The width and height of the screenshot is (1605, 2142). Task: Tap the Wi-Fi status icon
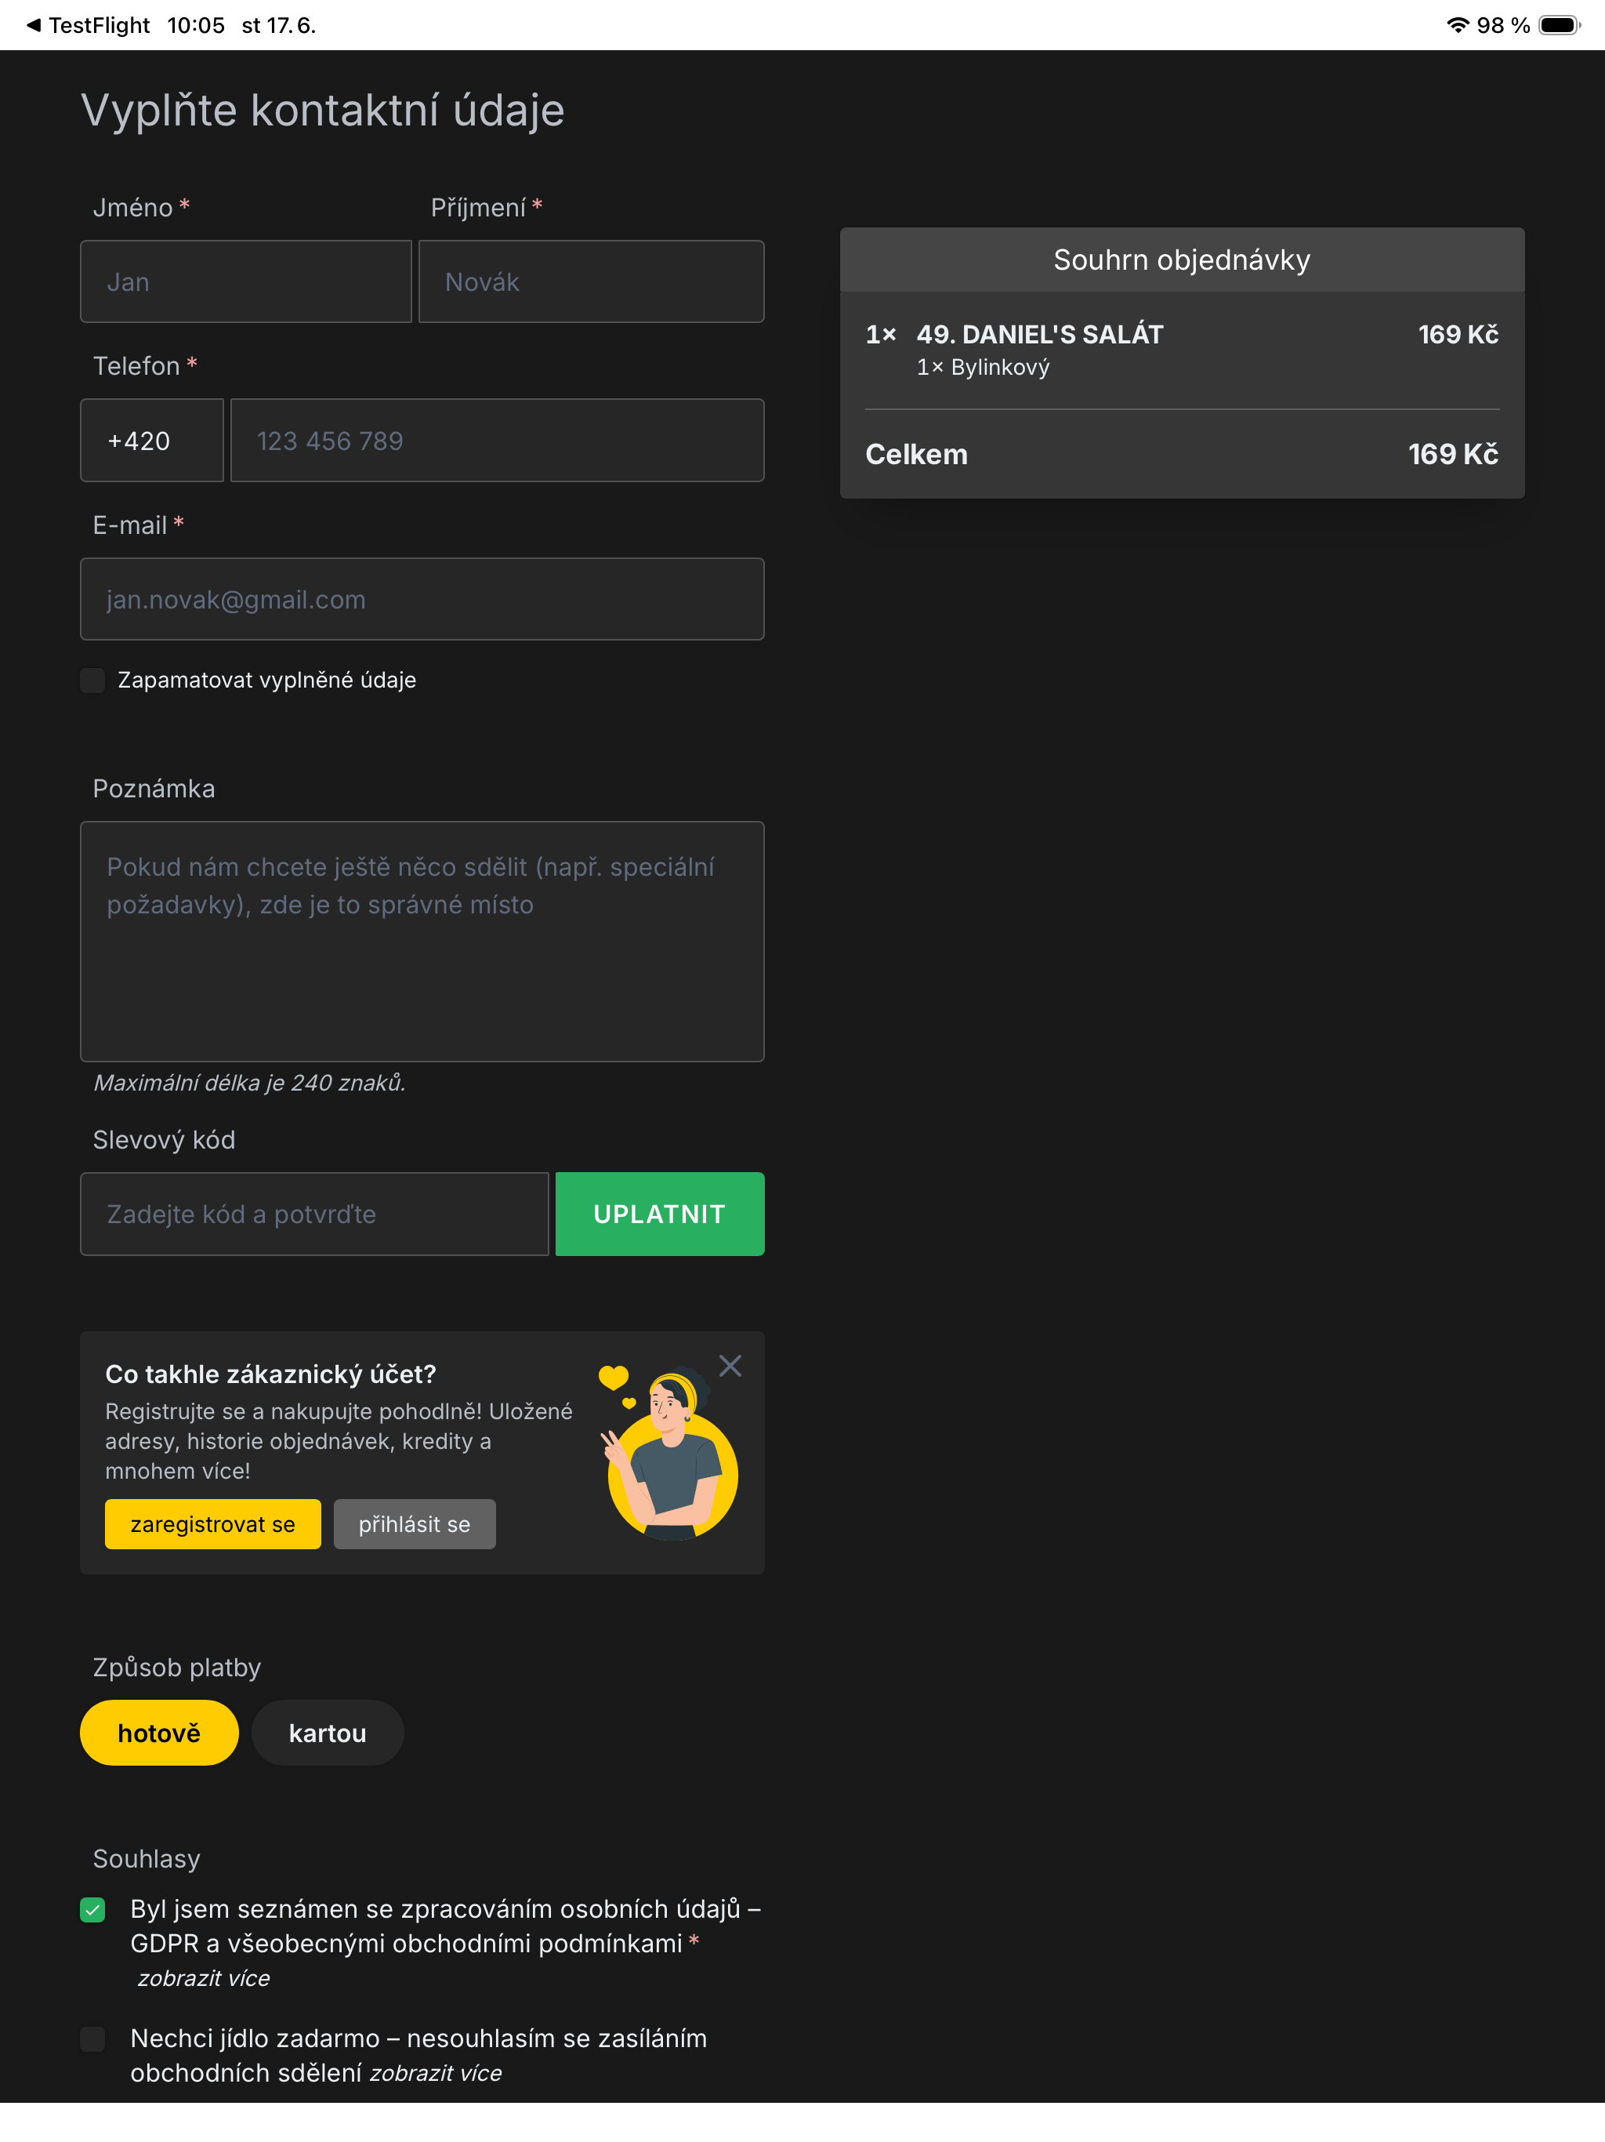(1457, 25)
